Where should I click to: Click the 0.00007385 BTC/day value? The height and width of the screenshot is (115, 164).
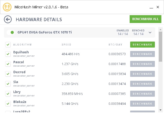tap(117, 94)
